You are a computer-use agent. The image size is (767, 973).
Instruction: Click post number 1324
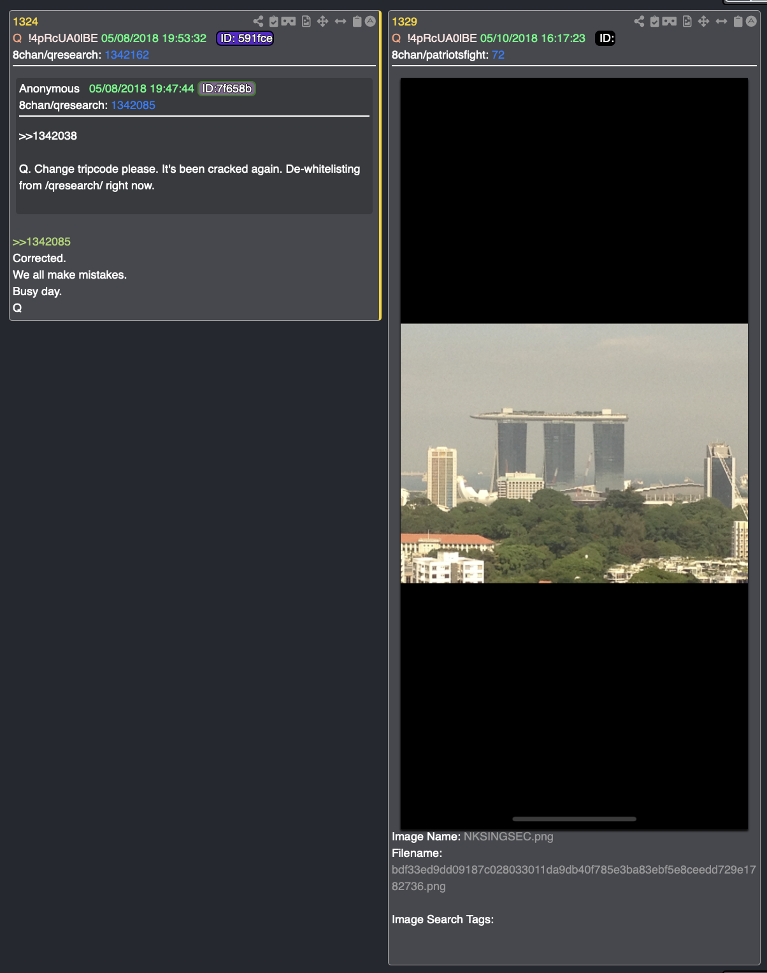tap(25, 22)
